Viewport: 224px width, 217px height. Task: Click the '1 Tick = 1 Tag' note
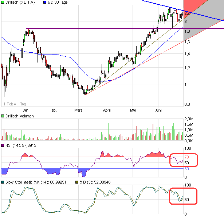tap(15, 104)
